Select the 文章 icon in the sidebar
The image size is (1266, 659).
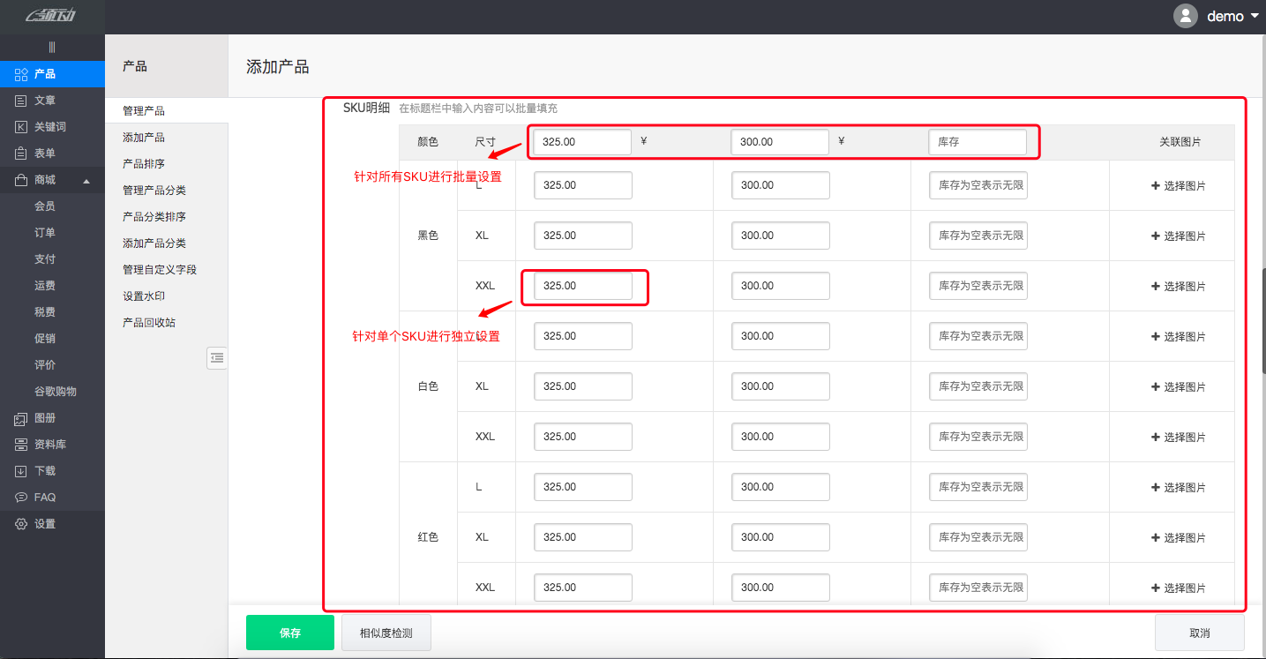[x=19, y=100]
